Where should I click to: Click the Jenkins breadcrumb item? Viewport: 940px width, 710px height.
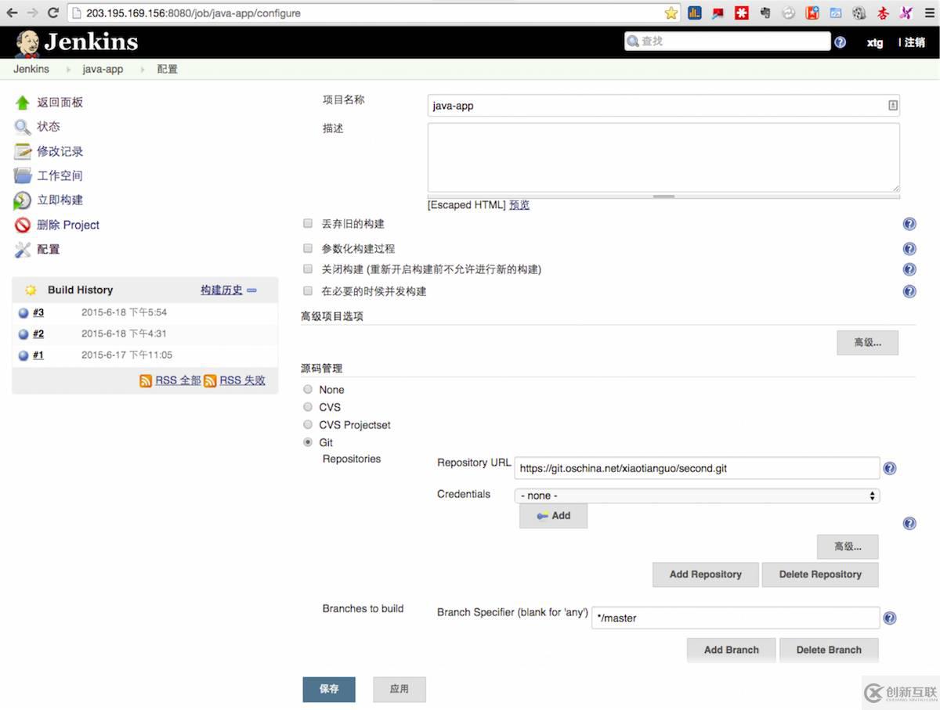(31, 69)
